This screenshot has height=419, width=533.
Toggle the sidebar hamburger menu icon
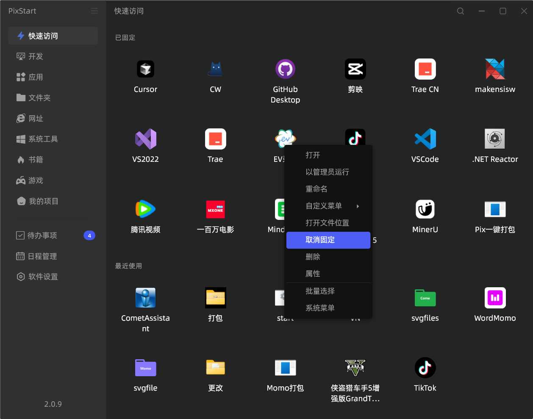pos(94,11)
